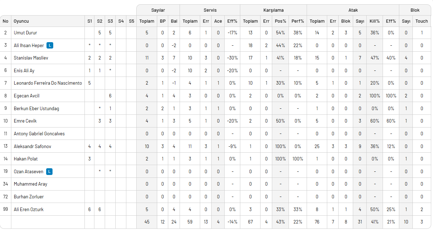
Task: Click the Kill% column header
Action: tap(374, 21)
